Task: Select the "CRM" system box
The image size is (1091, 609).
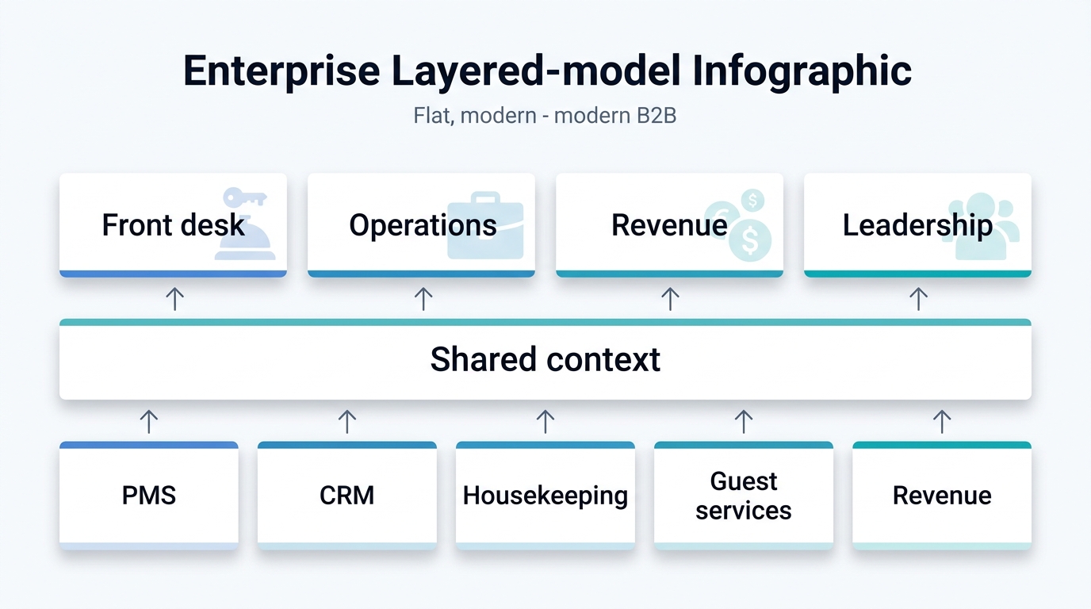Action: tap(347, 496)
